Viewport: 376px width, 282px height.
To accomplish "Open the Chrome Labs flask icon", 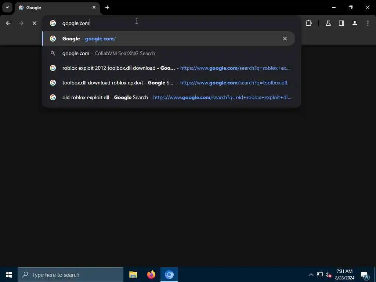I will [328, 23].
